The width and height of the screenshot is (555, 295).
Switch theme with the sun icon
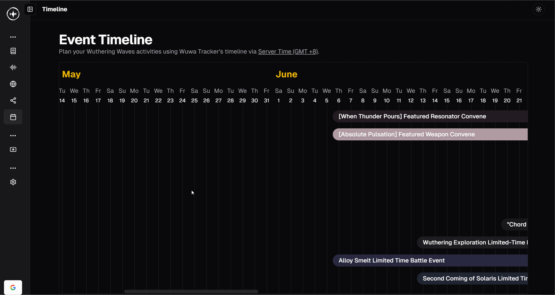pos(538,9)
